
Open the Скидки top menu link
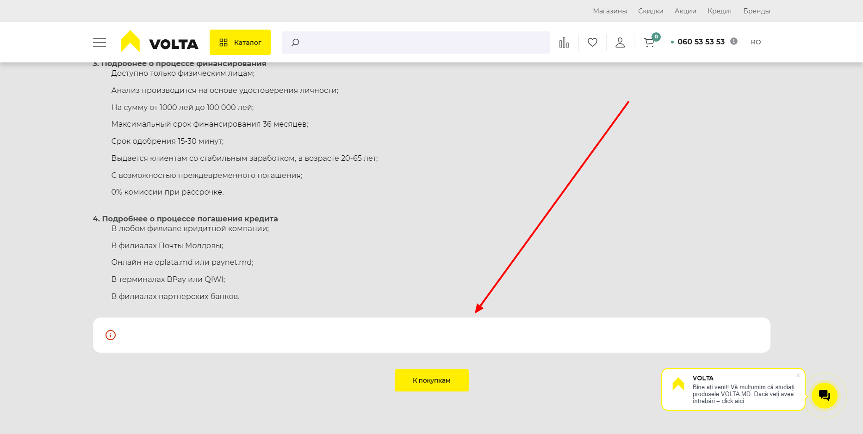click(x=651, y=11)
